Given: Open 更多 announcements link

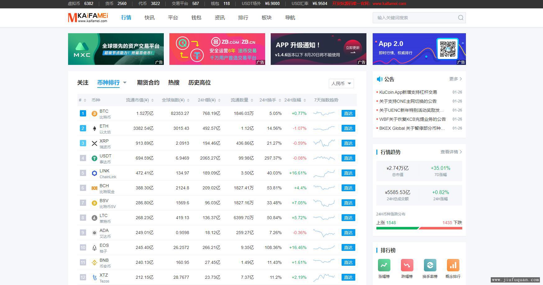Looking at the screenshot, I should tap(456, 79).
